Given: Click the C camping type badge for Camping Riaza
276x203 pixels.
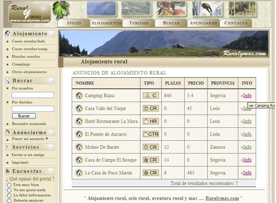Looking at the screenshot, I should [x=151, y=95].
